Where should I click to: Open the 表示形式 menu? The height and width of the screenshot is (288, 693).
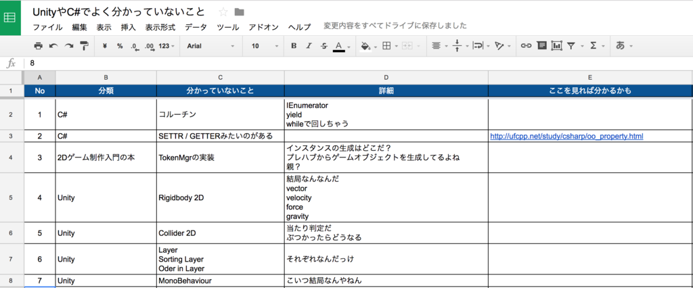[x=160, y=27]
